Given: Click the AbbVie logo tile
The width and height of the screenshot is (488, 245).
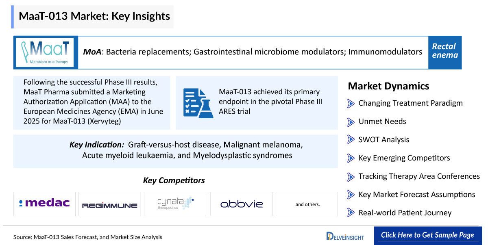Looking at the screenshot, I should (241, 204).
